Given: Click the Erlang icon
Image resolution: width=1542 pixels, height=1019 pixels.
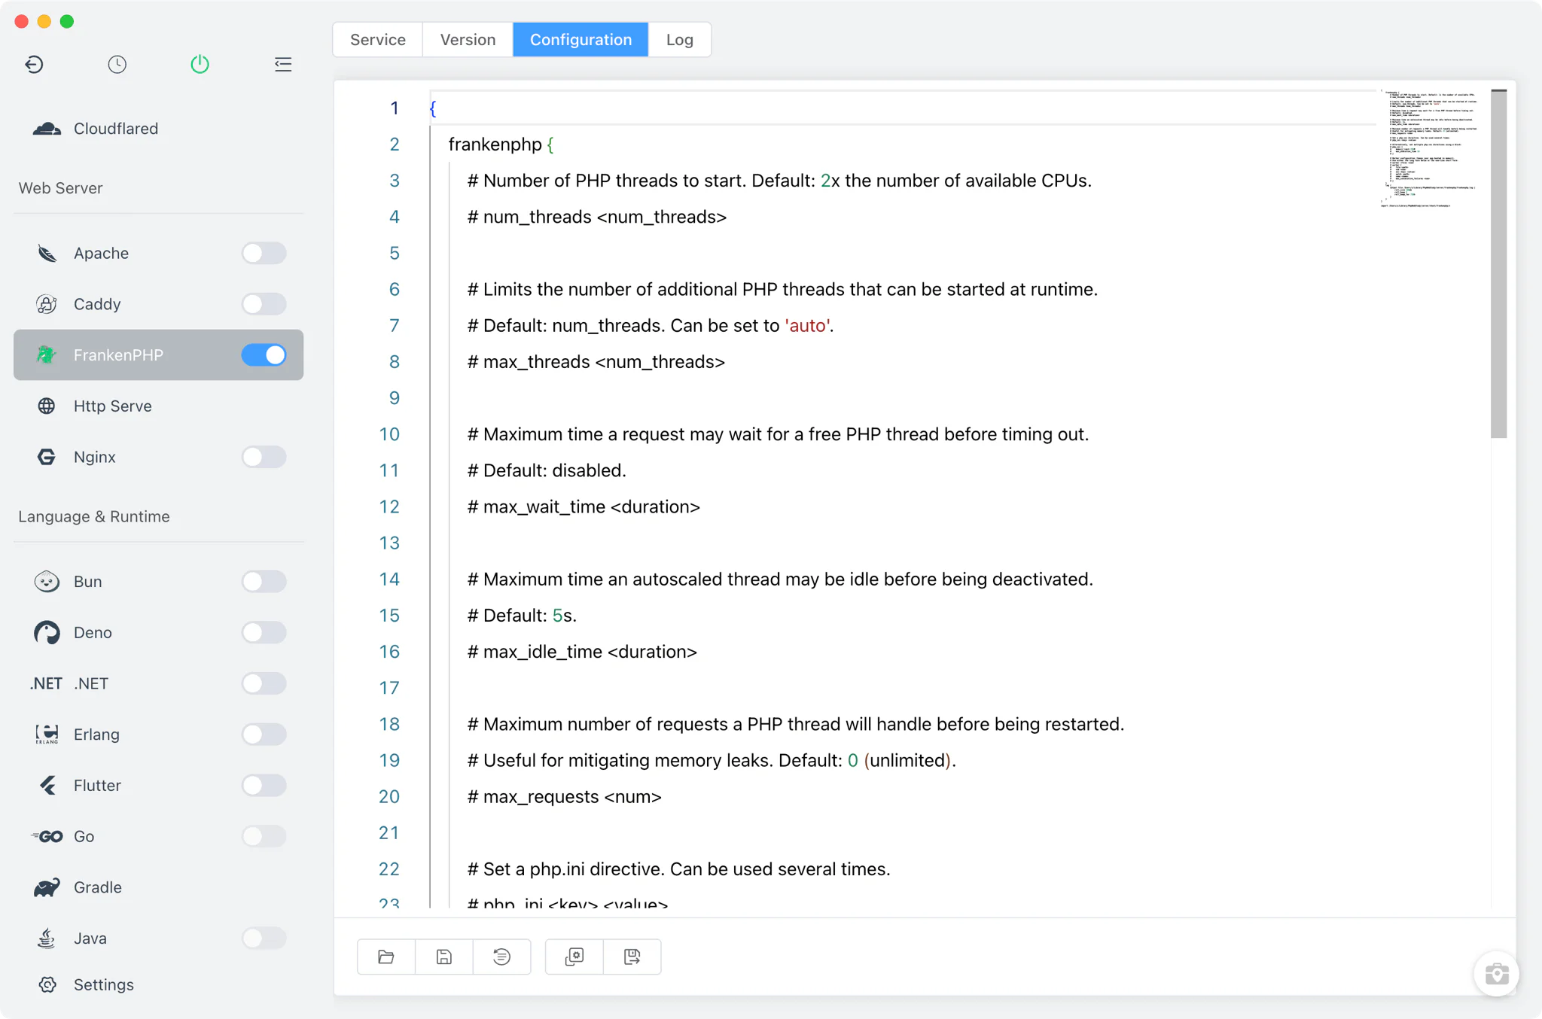Looking at the screenshot, I should pyautogui.click(x=47, y=735).
